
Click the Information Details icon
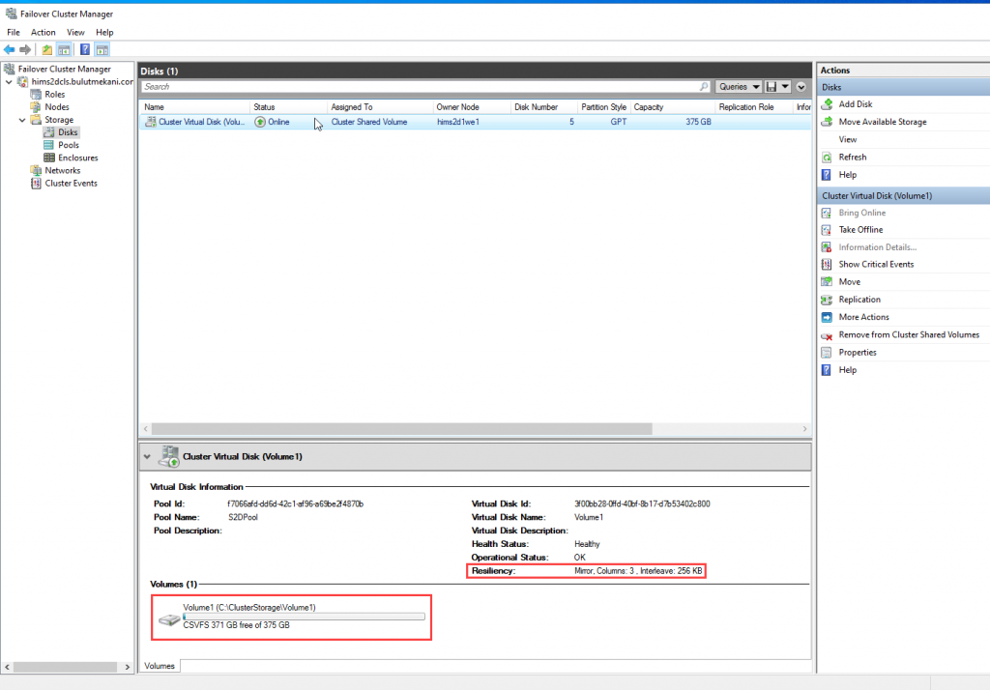click(827, 247)
